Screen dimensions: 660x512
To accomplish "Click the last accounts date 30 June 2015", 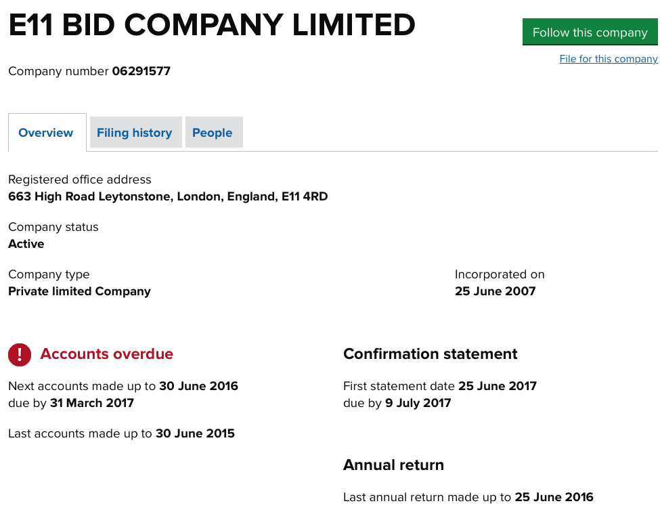I will point(195,433).
